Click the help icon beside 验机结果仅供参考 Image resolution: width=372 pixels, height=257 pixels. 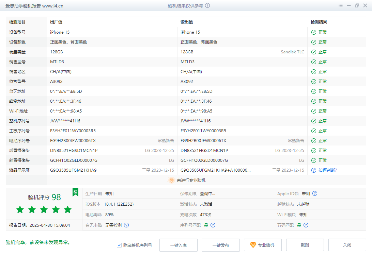[207, 5]
